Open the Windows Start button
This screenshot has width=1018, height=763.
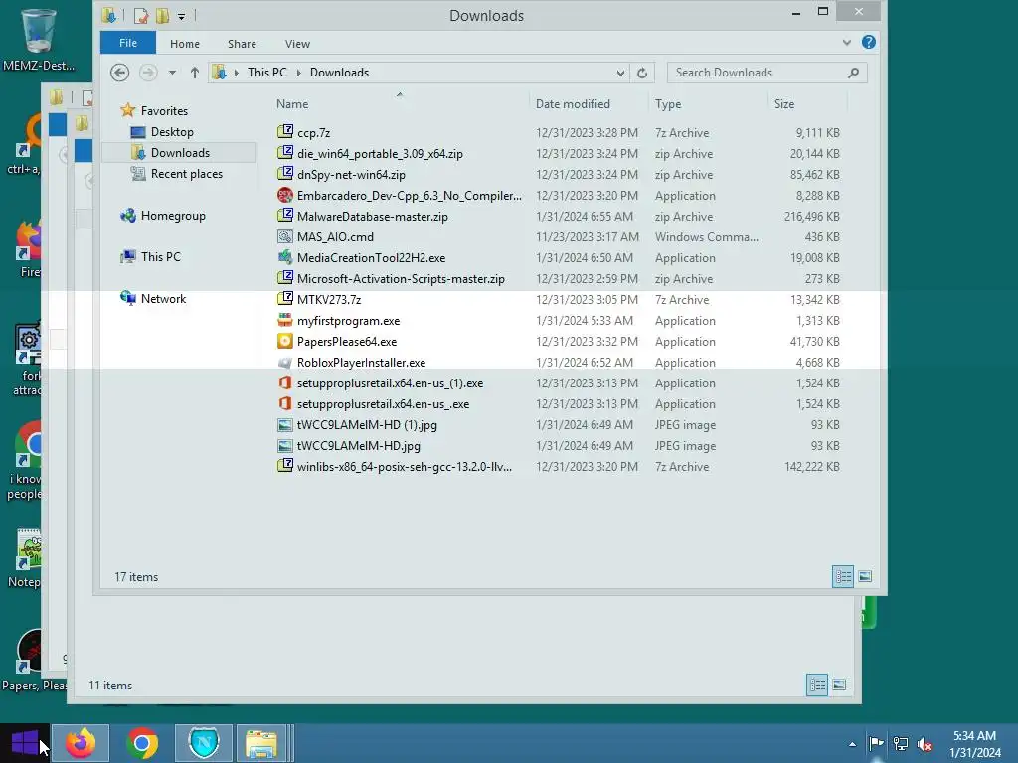[x=25, y=743]
